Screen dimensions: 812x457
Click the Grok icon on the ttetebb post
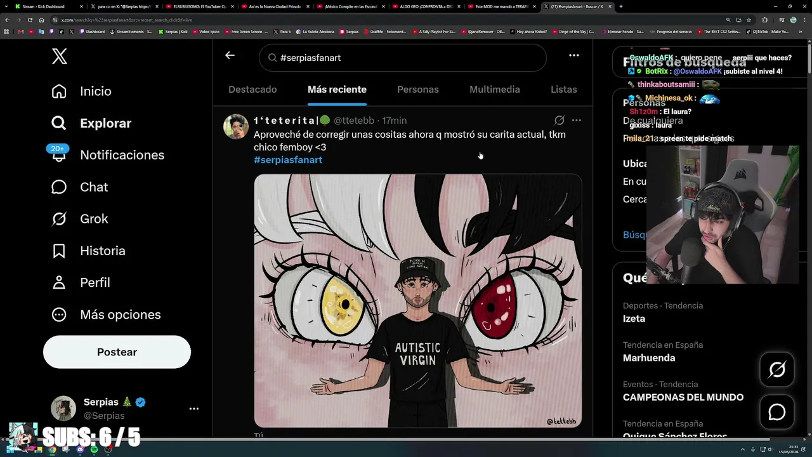tap(560, 120)
